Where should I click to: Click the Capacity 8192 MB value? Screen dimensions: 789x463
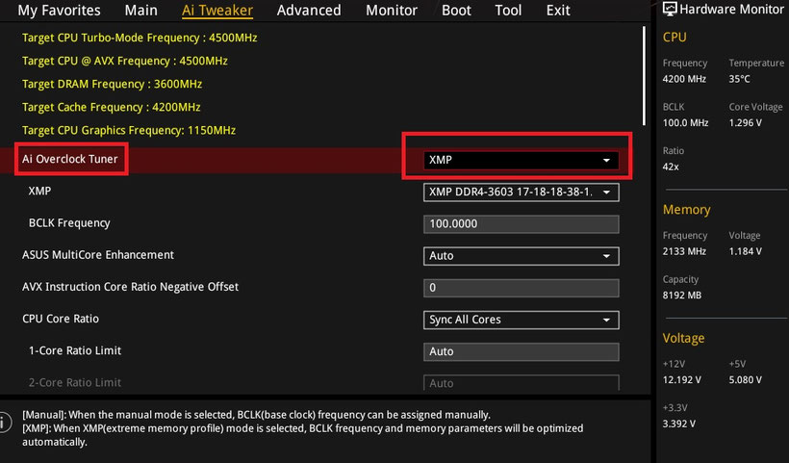click(x=682, y=295)
